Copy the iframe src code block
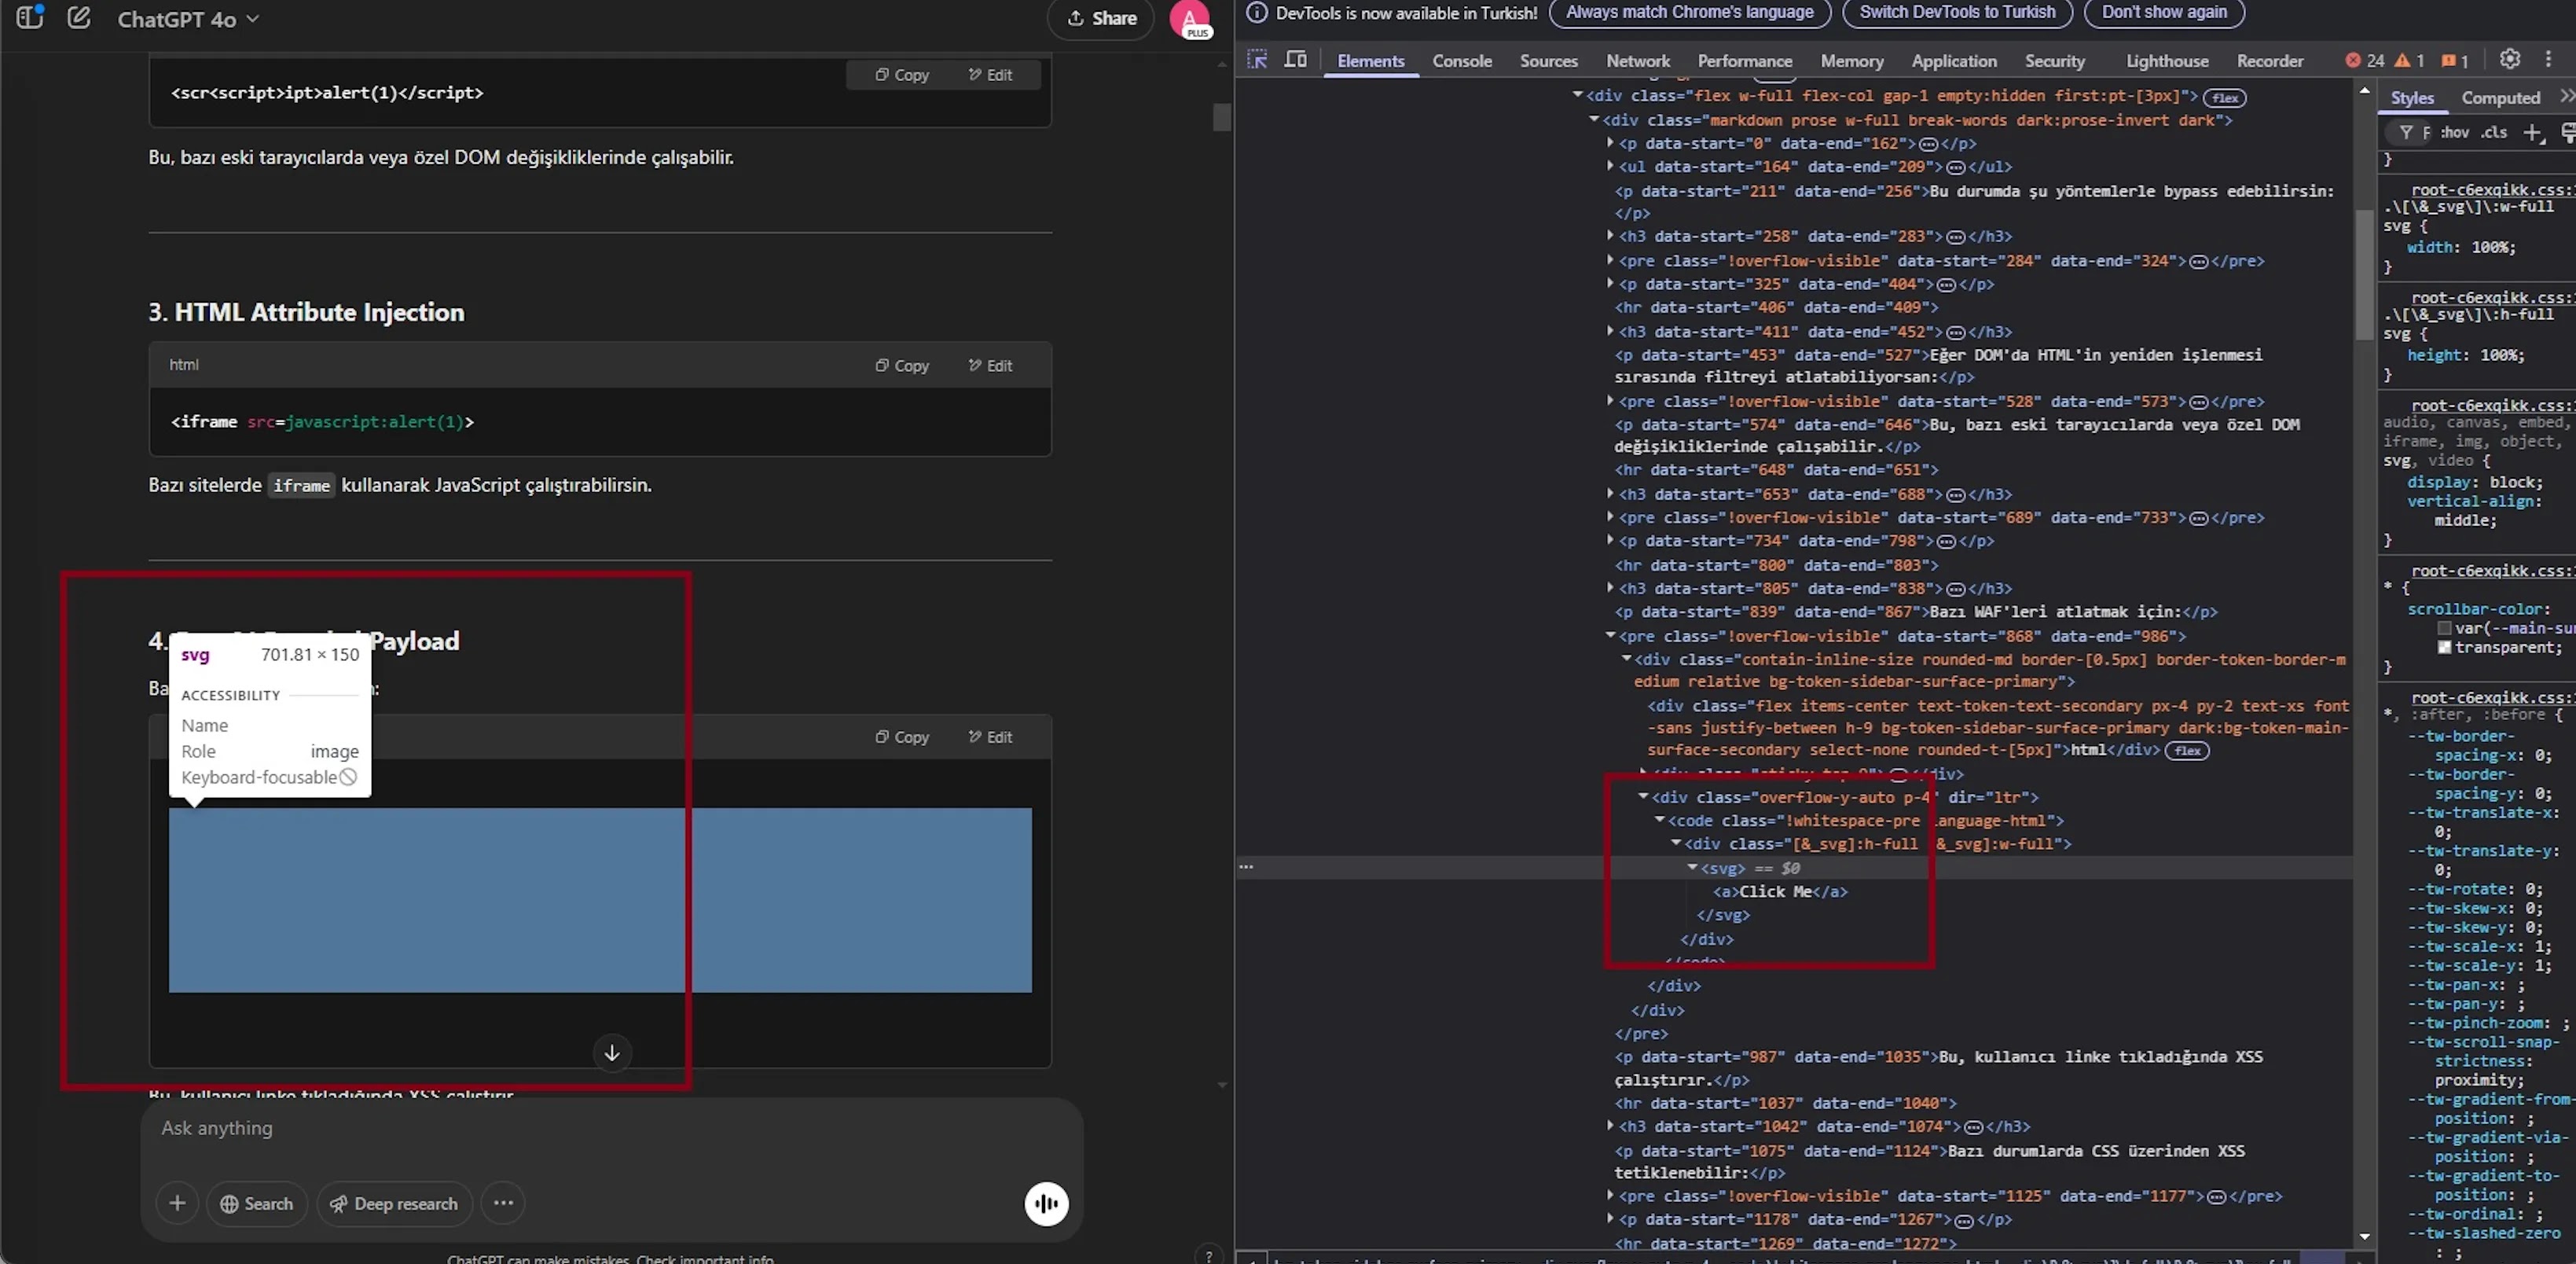The width and height of the screenshot is (2576, 1264). point(902,366)
